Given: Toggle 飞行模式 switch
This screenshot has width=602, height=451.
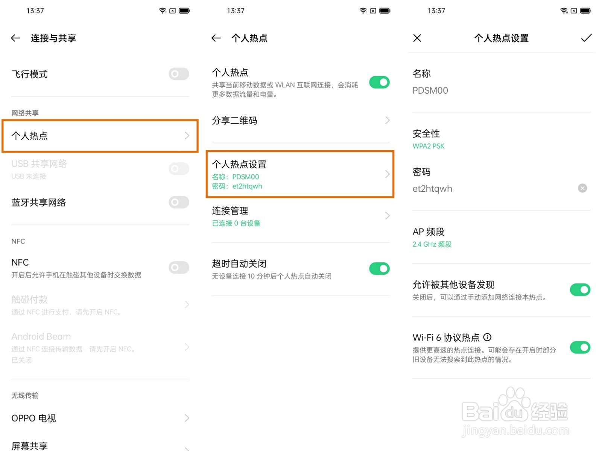Looking at the screenshot, I should click(179, 74).
